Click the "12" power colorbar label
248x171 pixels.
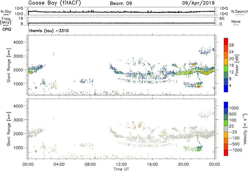pyautogui.click(x=231, y=72)
